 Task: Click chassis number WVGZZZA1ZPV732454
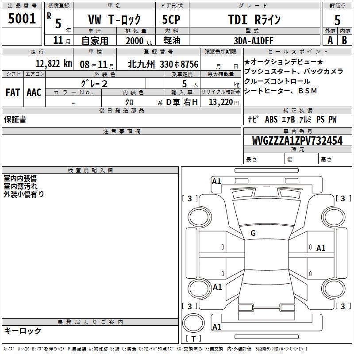[297, 141]
